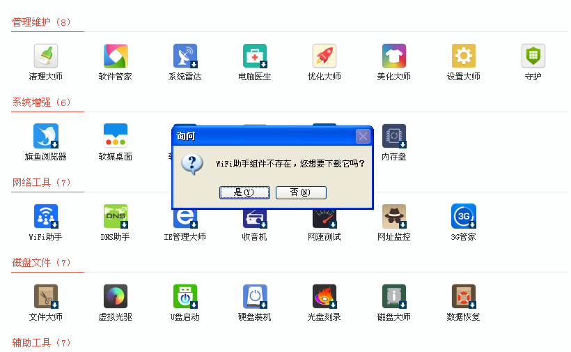Viewport: 571px width, 352px height.
Task: Decline download with the 否(N) button
Action: click(301, 192)
